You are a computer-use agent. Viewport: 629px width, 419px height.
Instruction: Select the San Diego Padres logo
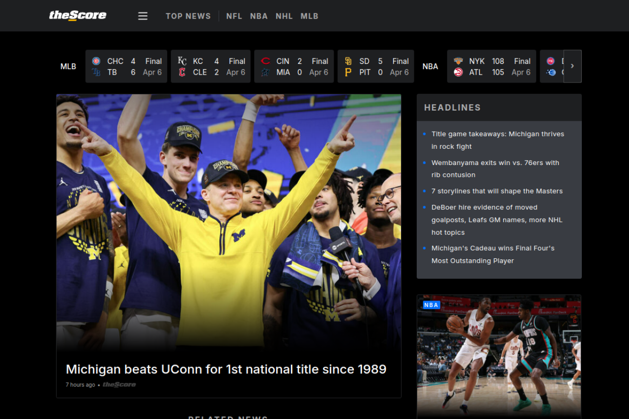(347, 61)
